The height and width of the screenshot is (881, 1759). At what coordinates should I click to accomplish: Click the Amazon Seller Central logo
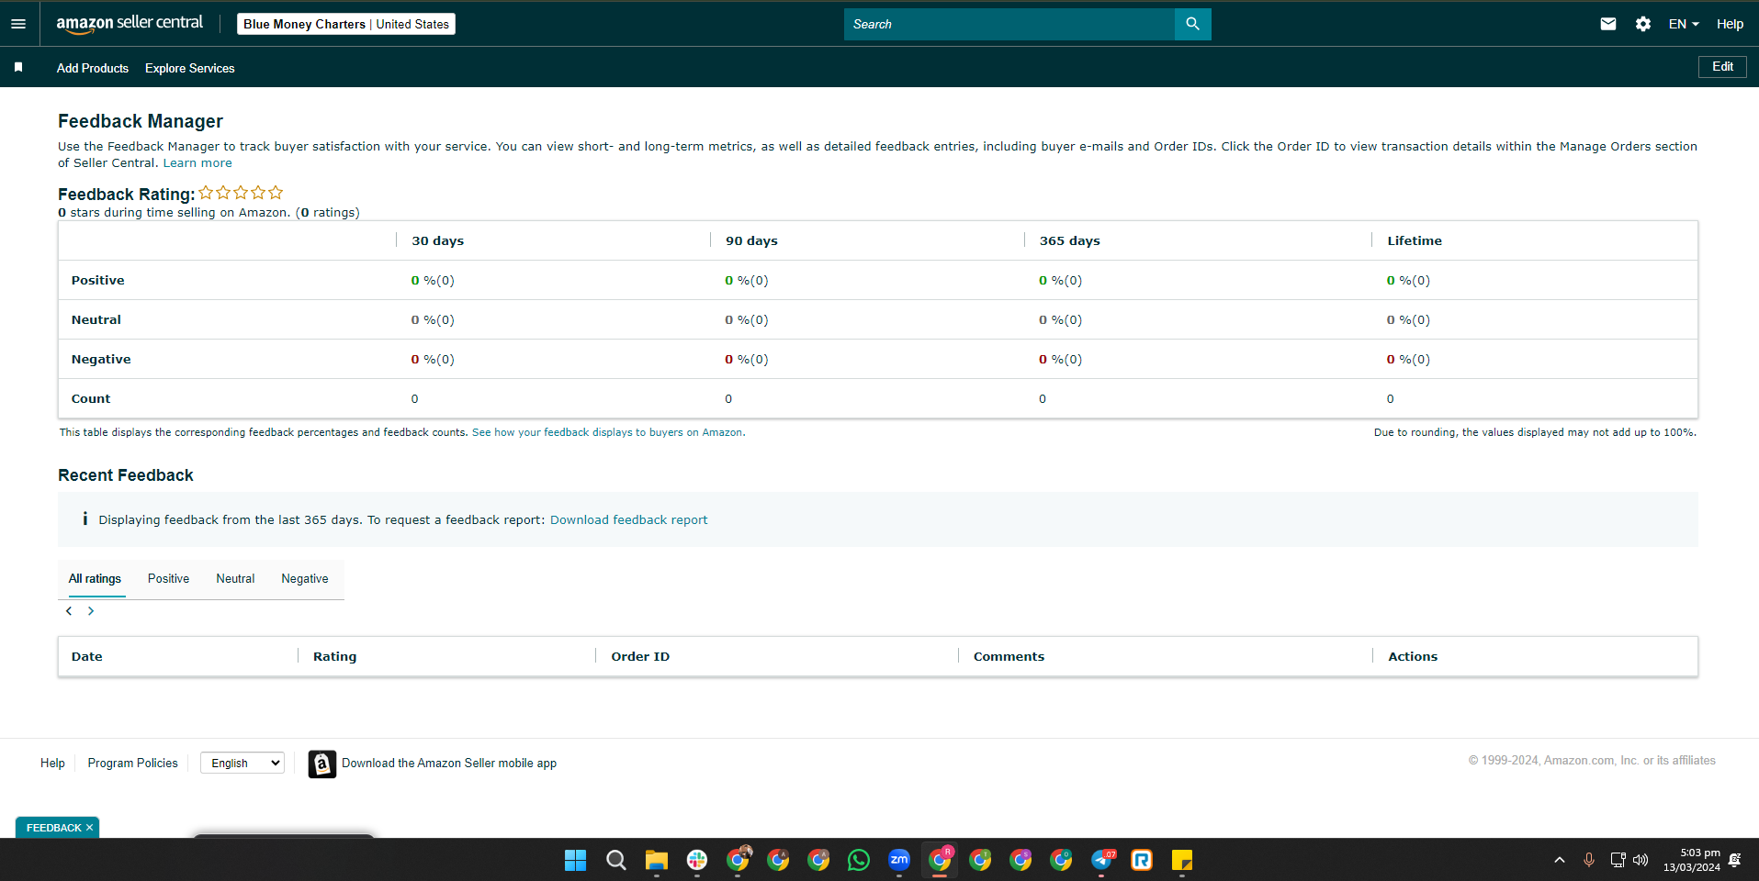pos(130,24)
